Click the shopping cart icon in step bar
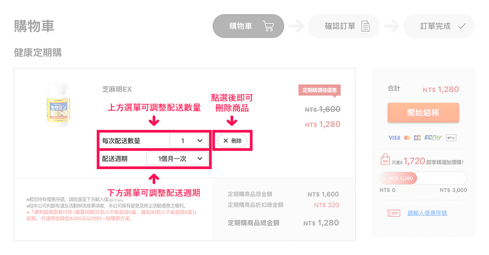Viewport: 489px width, 255px height. [268, 26]
